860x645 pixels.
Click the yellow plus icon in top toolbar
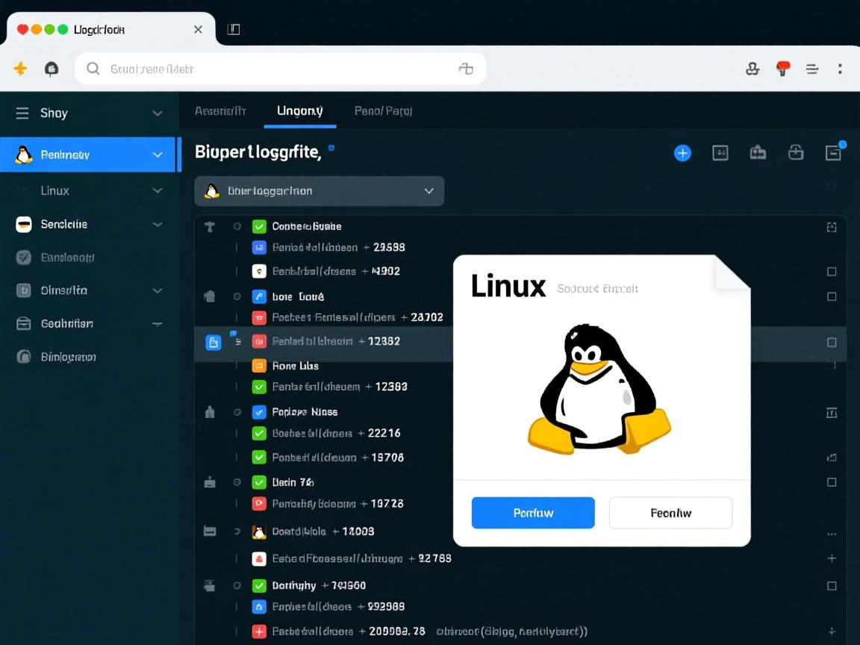point(20,68)
